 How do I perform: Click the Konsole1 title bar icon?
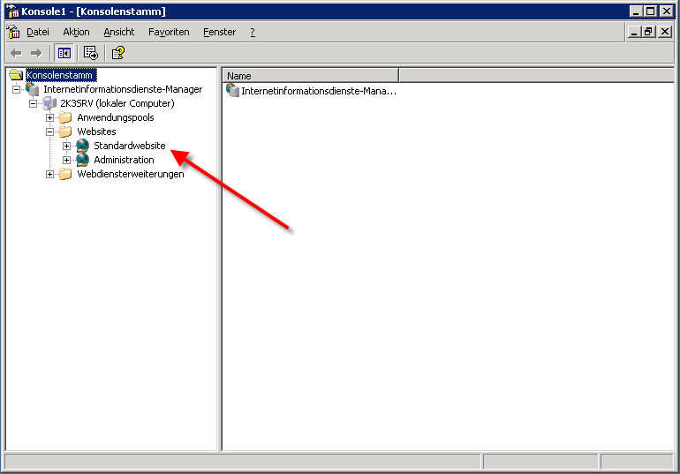(x=13, y=11)
